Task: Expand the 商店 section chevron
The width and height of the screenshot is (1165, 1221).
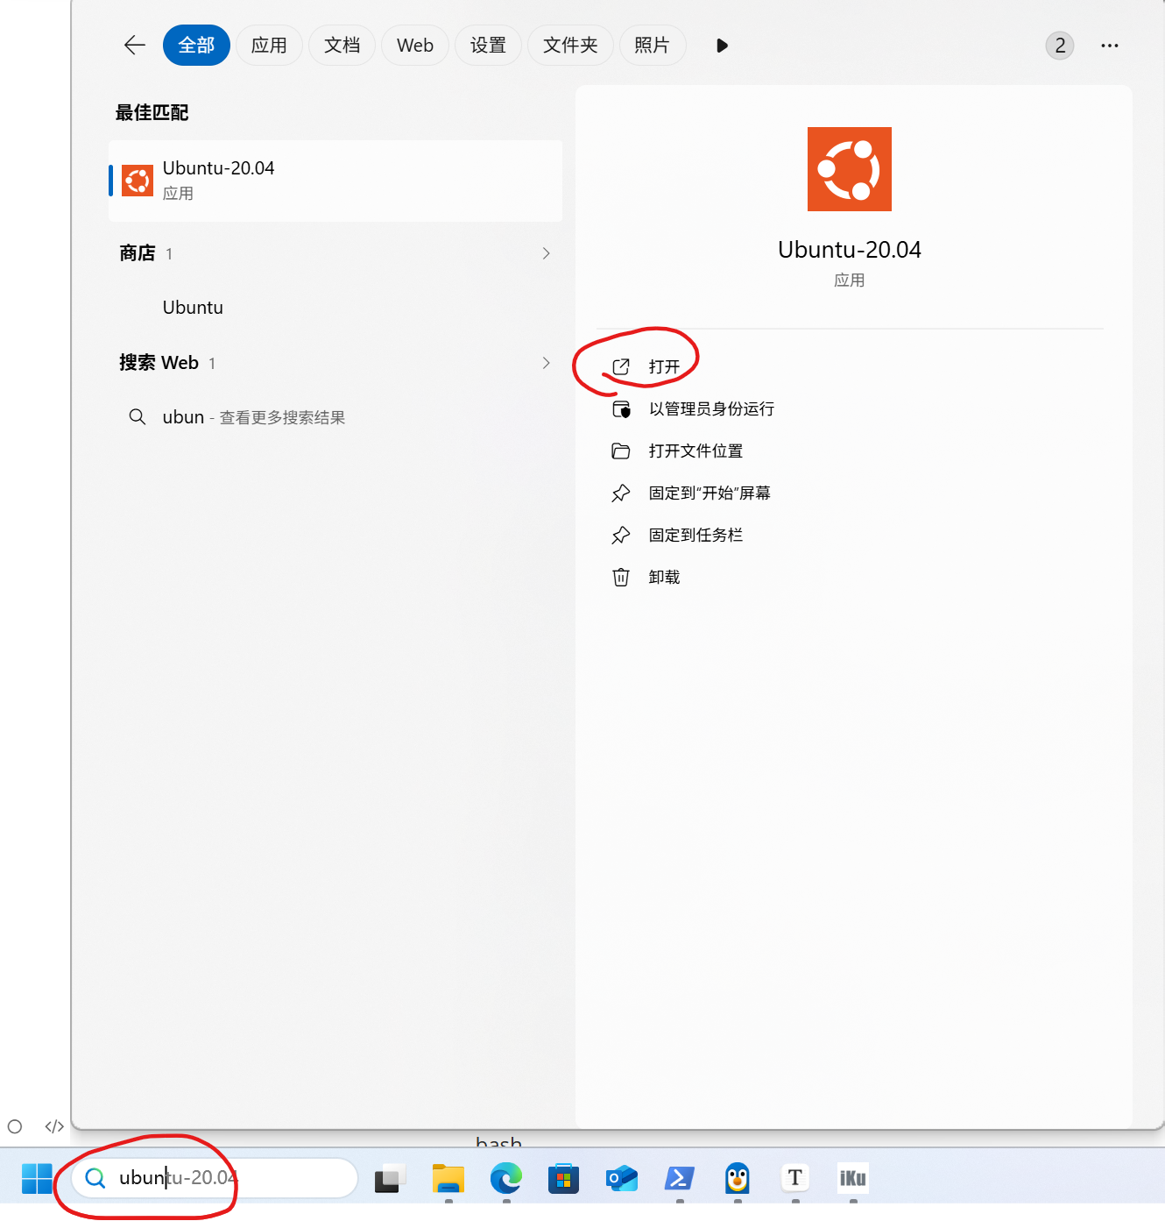Action: click(x=546, y=253)
